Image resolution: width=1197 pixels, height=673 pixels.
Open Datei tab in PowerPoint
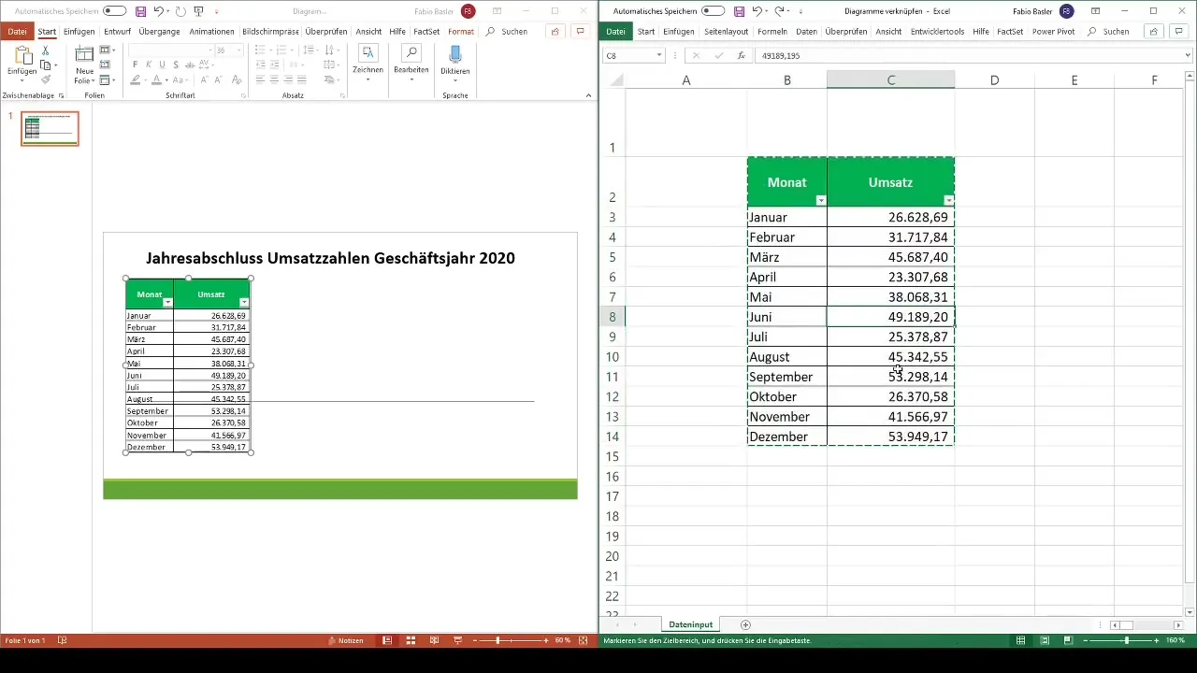click(17, 32)
